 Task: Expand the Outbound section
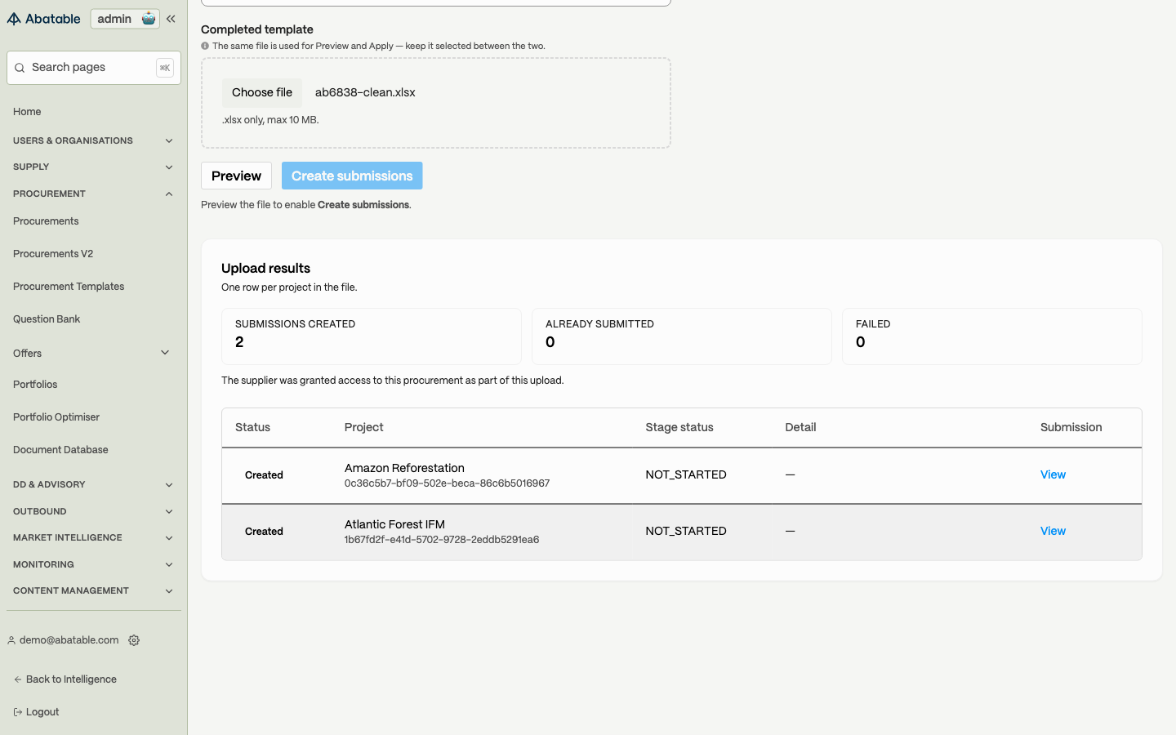[94, 511]
